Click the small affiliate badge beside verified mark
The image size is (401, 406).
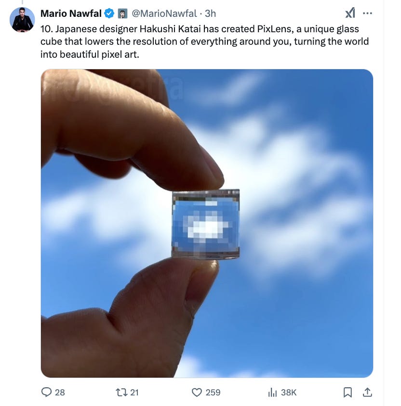tap(123, 14)
